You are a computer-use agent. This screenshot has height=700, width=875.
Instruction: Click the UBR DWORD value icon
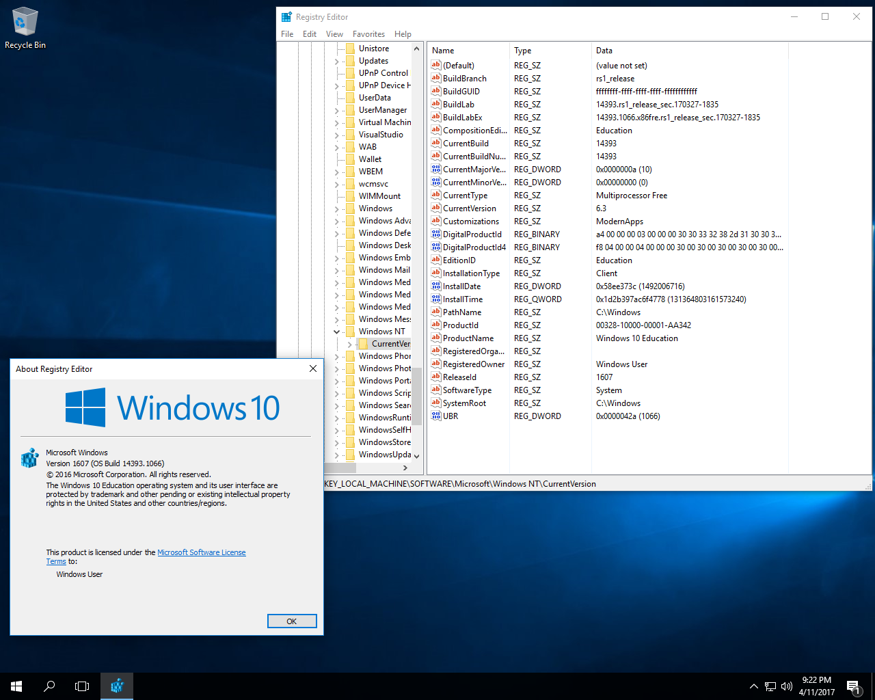click(x=436, y=416)
